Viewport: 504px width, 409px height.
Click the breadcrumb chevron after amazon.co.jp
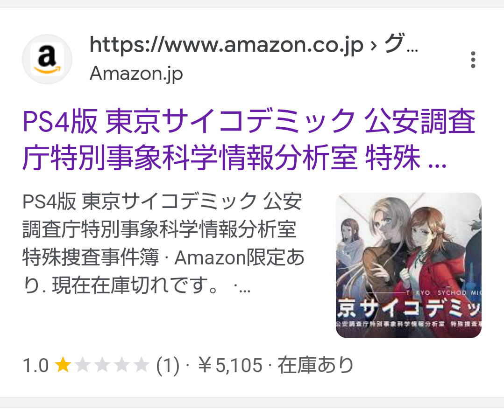[373, 45]
